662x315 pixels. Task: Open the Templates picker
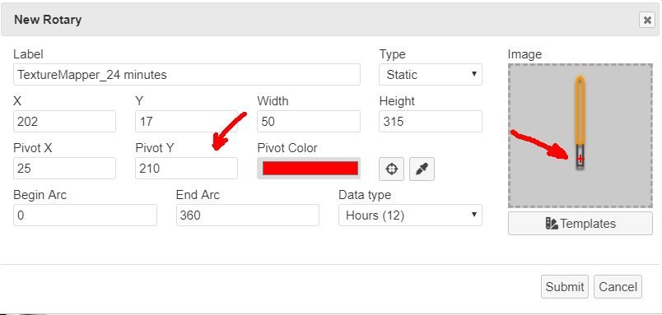580,224
